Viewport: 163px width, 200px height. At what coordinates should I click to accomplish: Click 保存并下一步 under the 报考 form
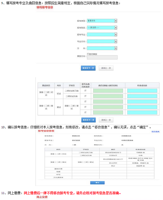[x=88, y=68]
